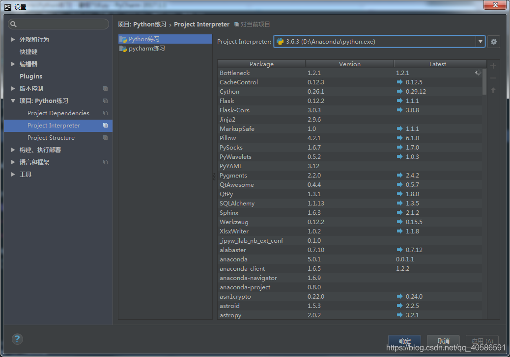Select the asn1crypto package row

[350, 296]
